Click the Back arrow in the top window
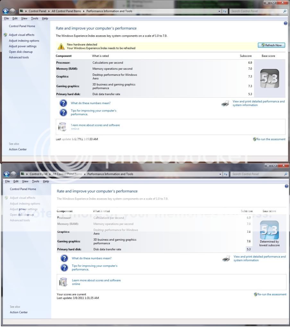Viewport: 290px width, 329px height. [x=6, y=11]
